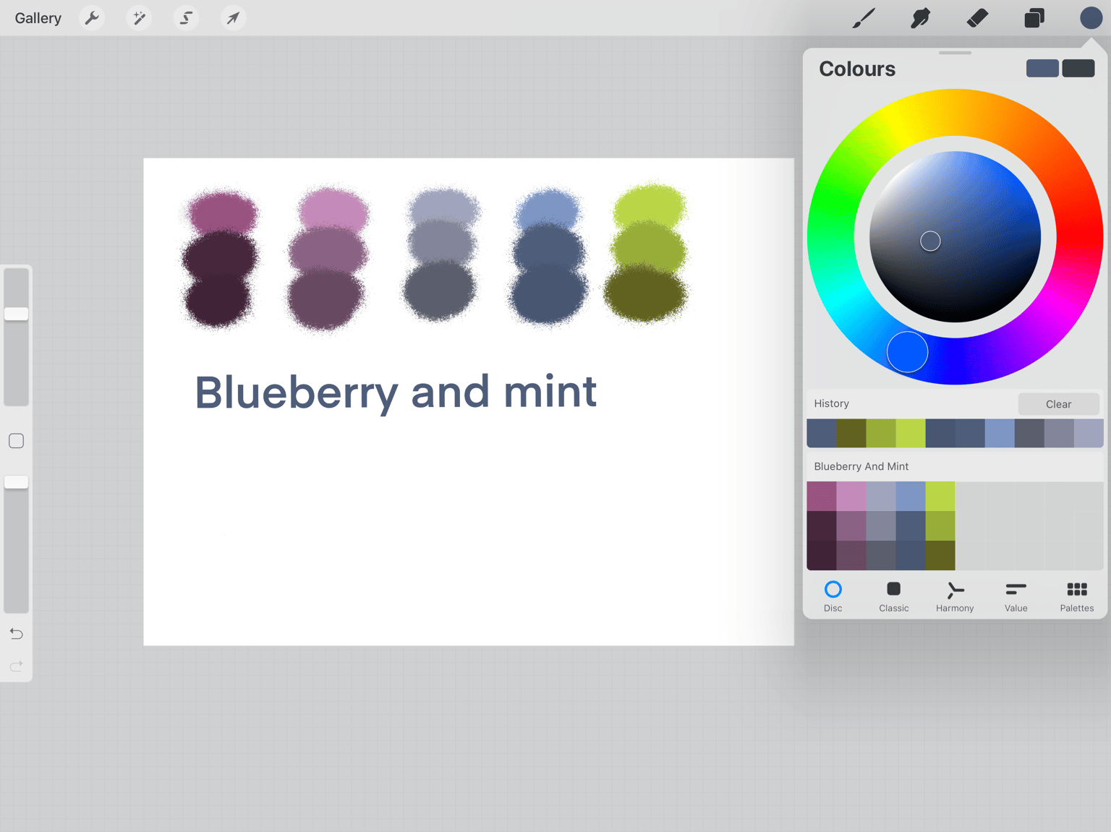Switch to the Harmony colour tab
1111x832 pixels.
955,596
